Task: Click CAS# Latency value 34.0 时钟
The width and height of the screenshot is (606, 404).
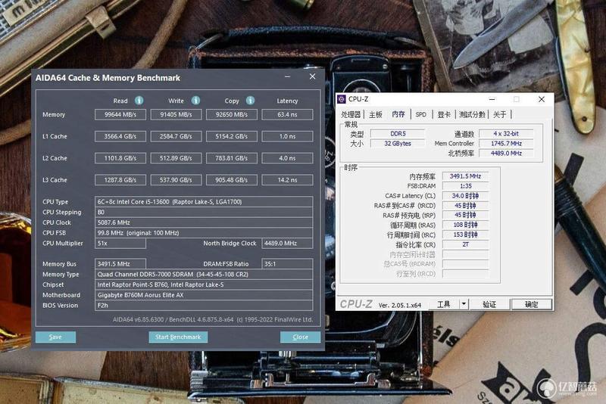Action: click(465, 196)
